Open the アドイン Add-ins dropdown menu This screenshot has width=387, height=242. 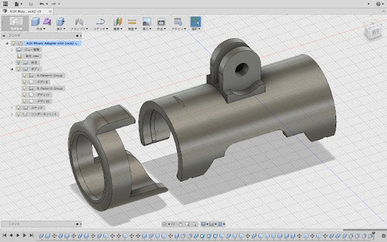pos(178,29)
